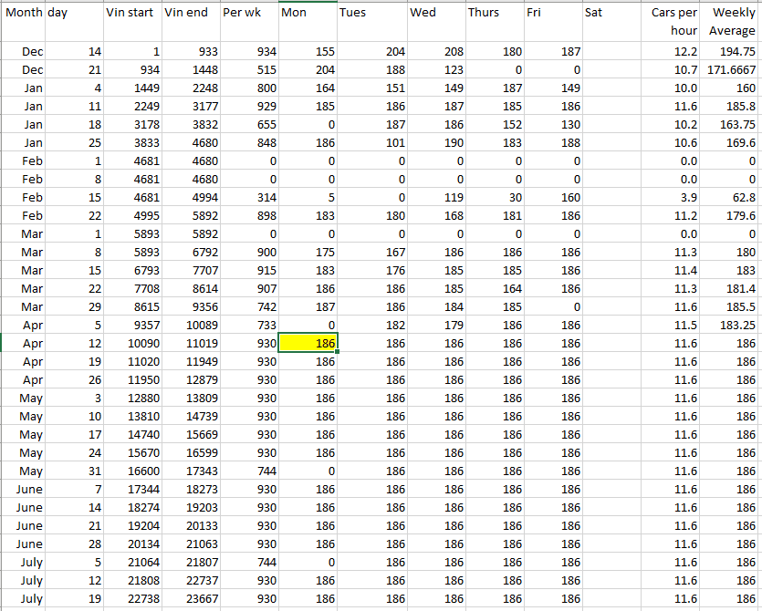Click the Vin end cell containing 23667
762x611 pixels.
coord(190,599)
